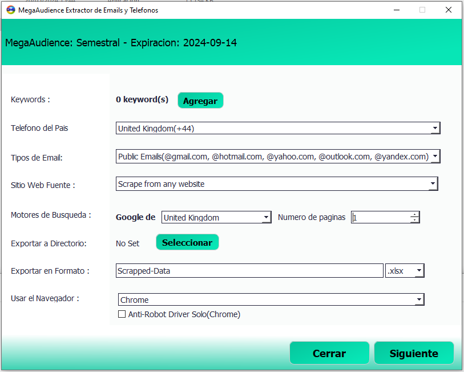The height and width of the screenshot is (372, 464).
Task: Click the 'Keywords :' label
Action: click(30, 99)
